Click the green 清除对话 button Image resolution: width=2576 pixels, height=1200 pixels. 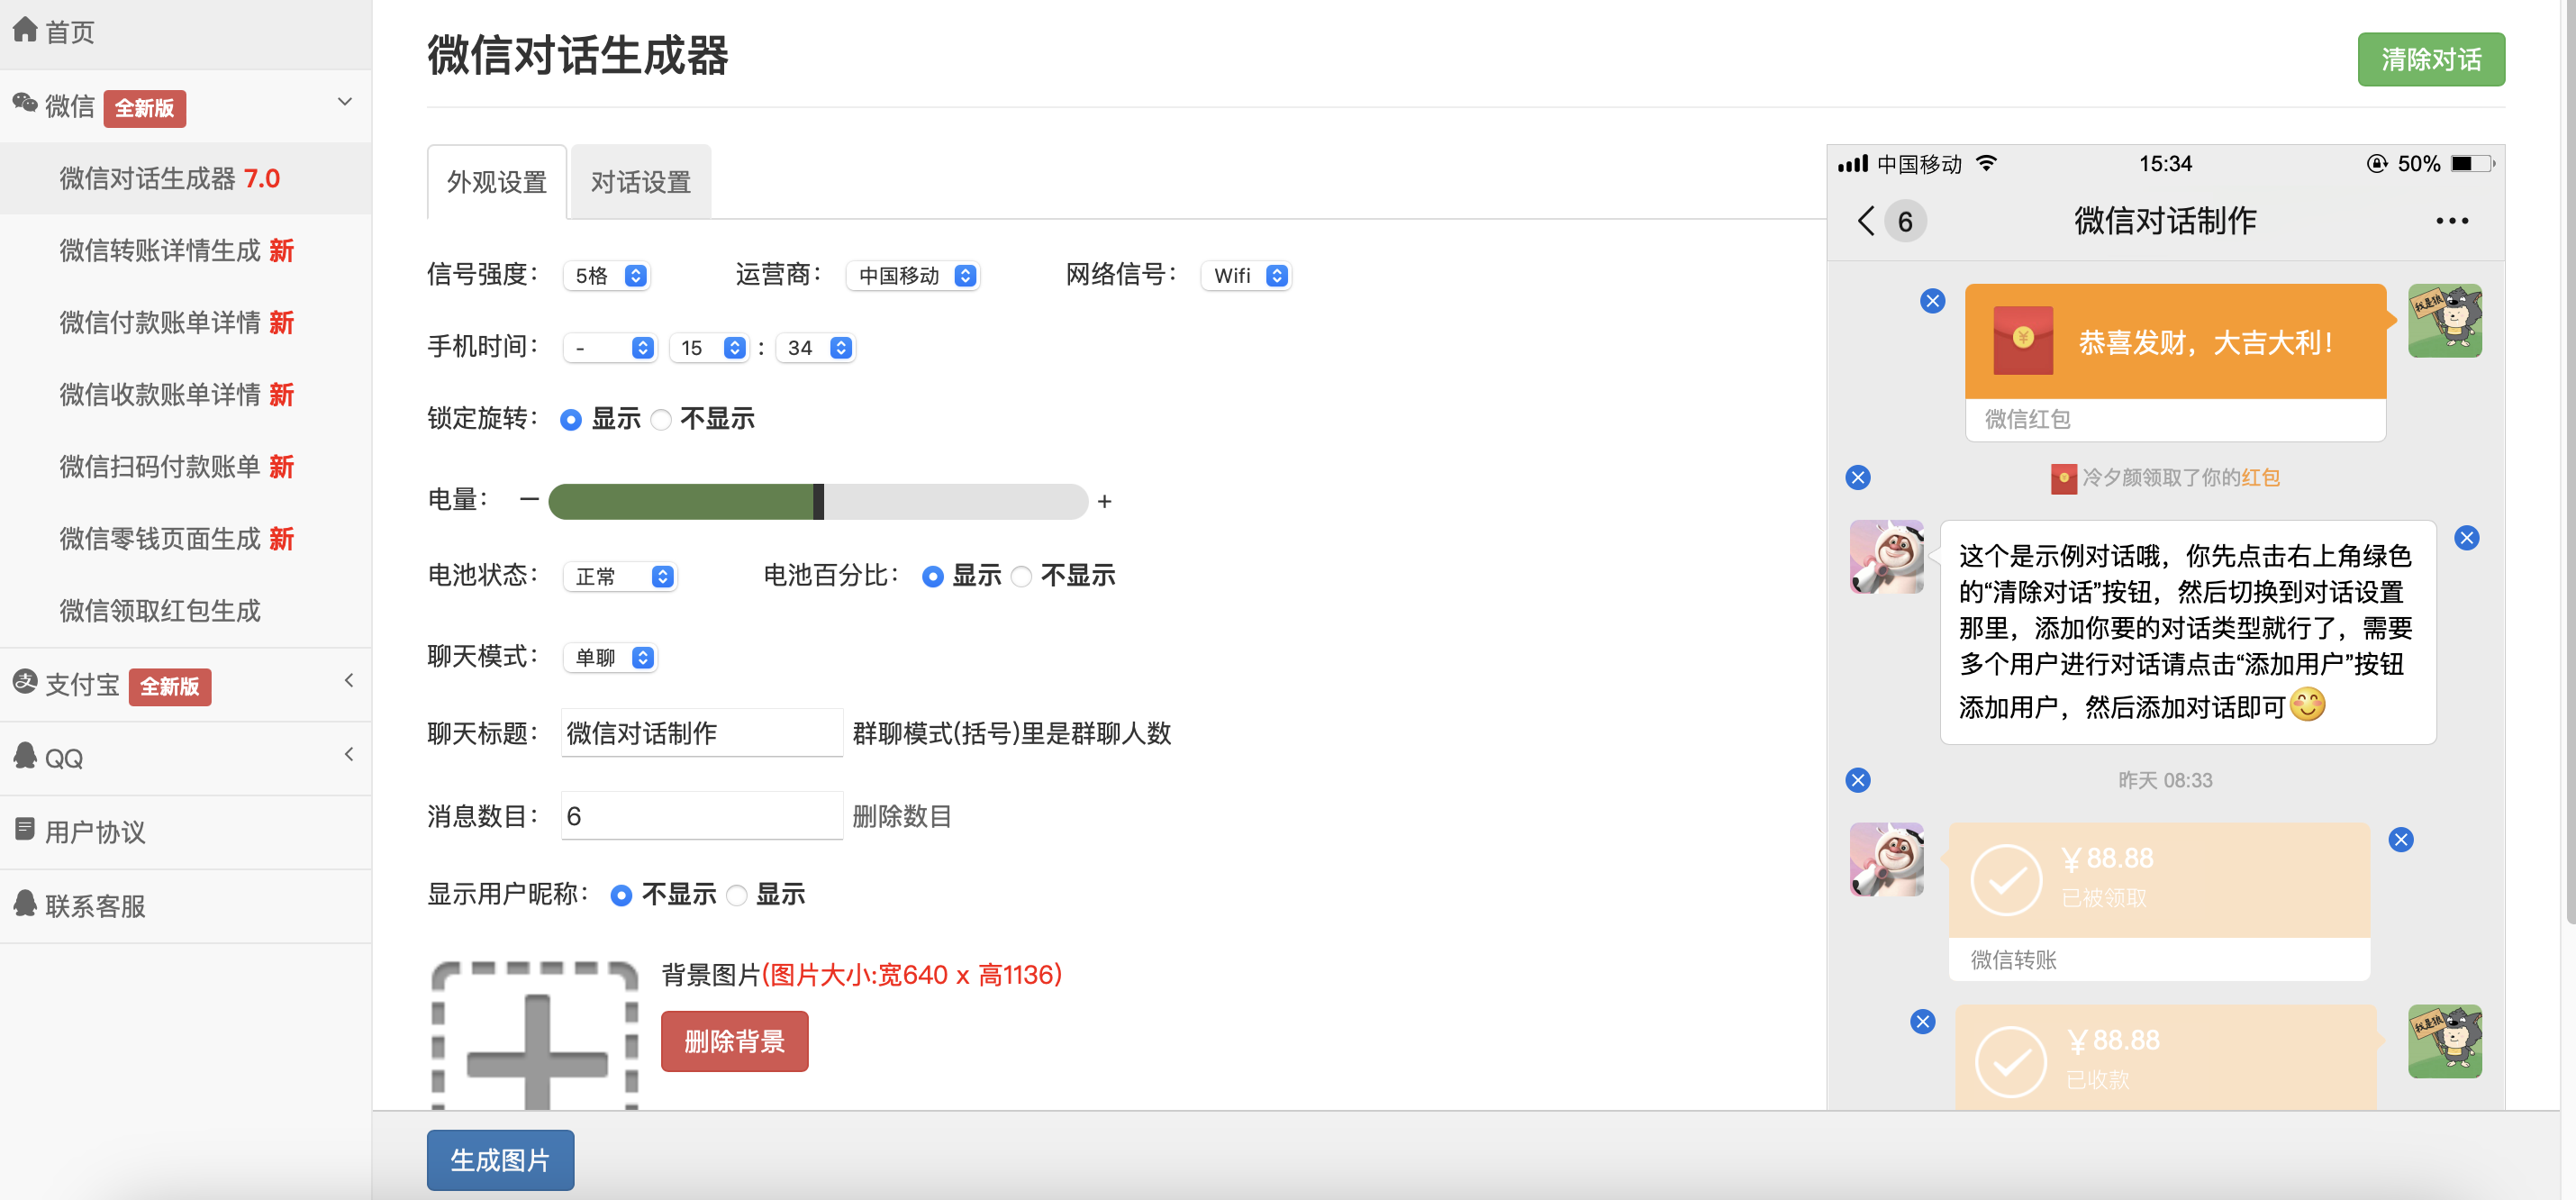[x=2431, y=60]
